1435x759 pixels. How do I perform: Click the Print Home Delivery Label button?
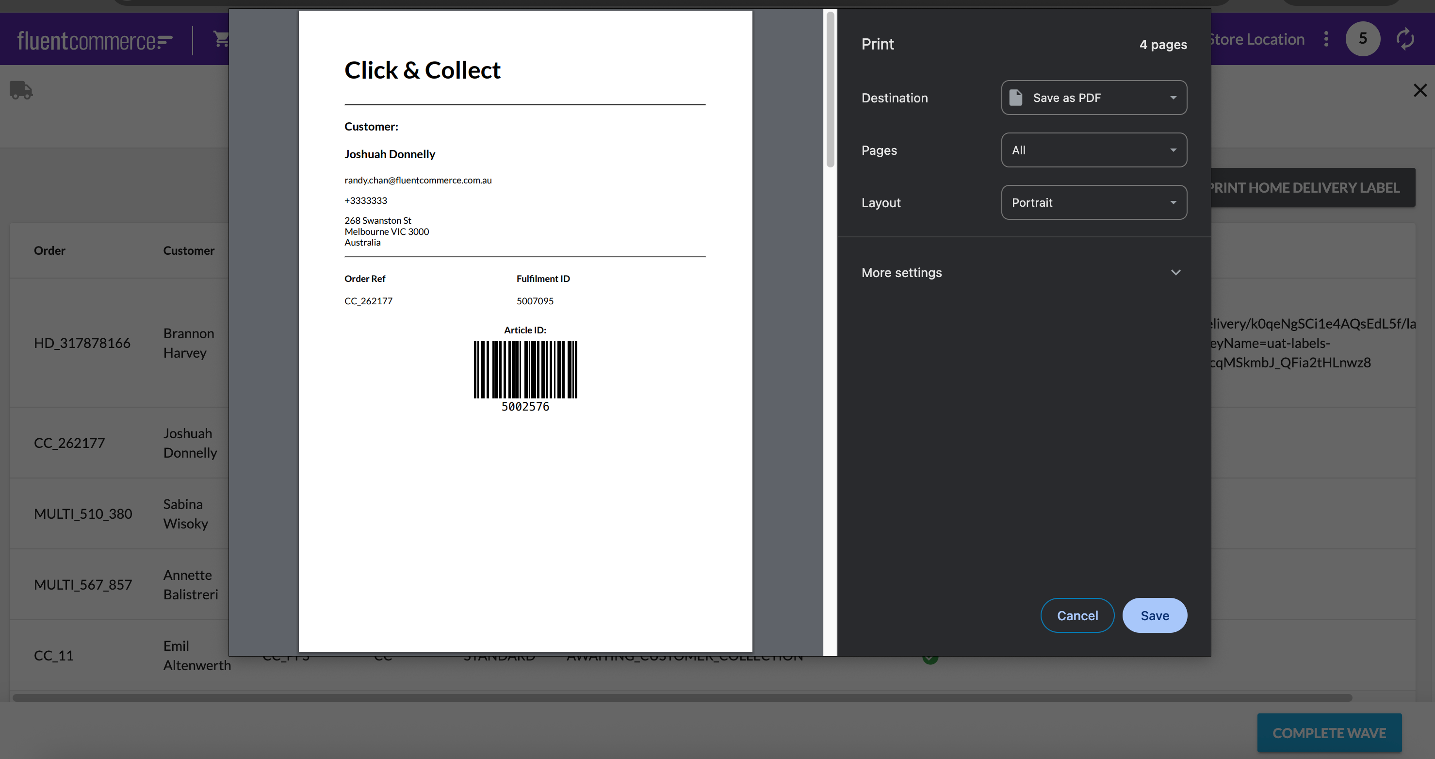pyautogui.click(x=1312, y=187)
